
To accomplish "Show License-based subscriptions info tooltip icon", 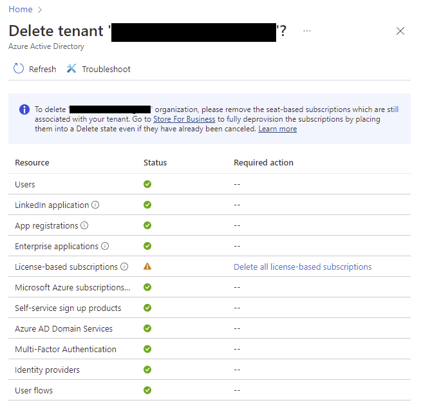I will point(124,267).
